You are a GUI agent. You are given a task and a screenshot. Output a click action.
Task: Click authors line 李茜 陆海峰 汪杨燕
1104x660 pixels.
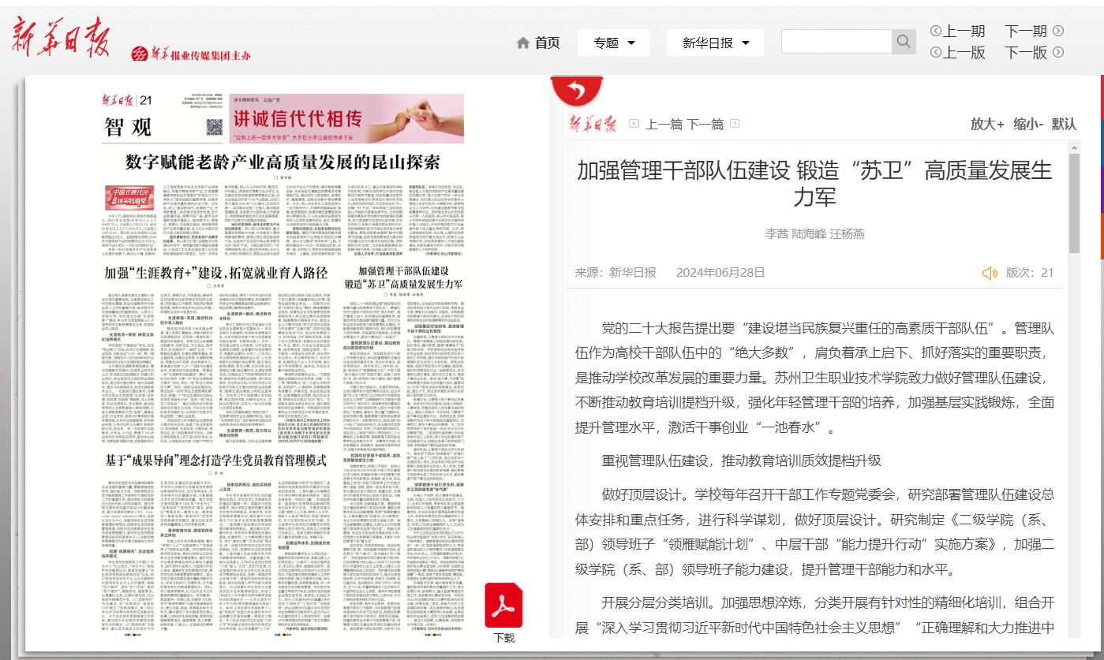click(815, 234)
